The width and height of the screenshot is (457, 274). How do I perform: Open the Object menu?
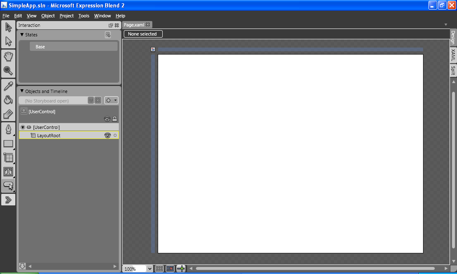pos(48,16)
